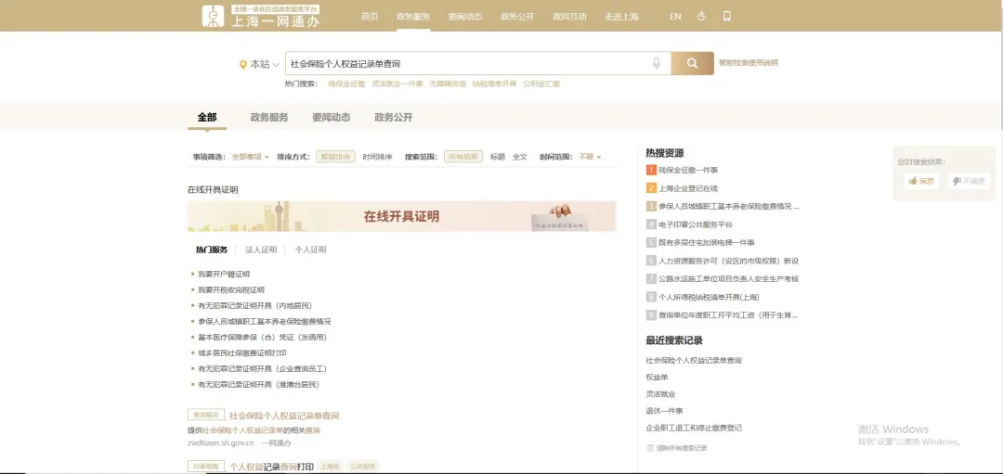Open the 个人证明 tab
The height and width of the screenshot is (474, 1003).
tap(310, 250)
